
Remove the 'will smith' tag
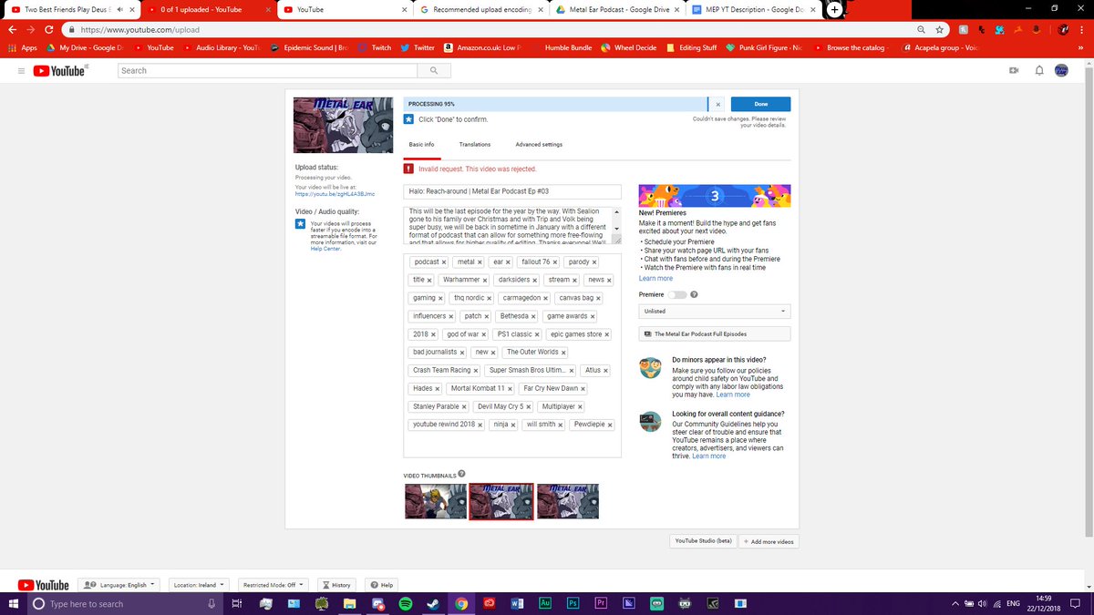(561, 425)
